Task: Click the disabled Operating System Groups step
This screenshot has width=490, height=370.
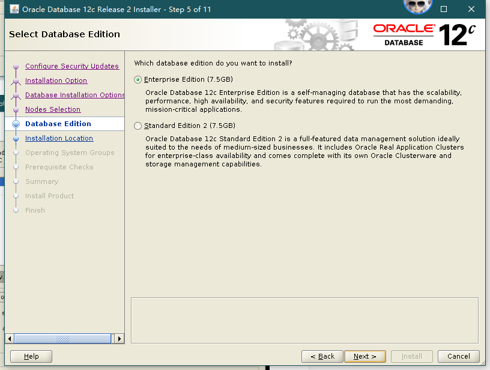Action: click(x=70, y=153)
